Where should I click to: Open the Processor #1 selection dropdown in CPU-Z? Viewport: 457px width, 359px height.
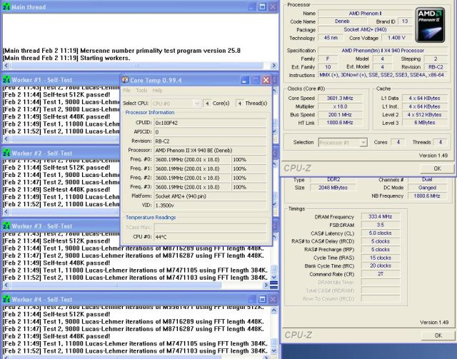[343, 143]
